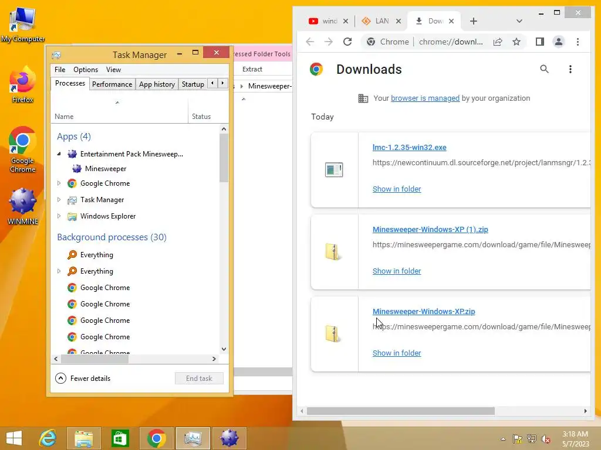Toggle the Chrome side panel

tap(540, 42)
